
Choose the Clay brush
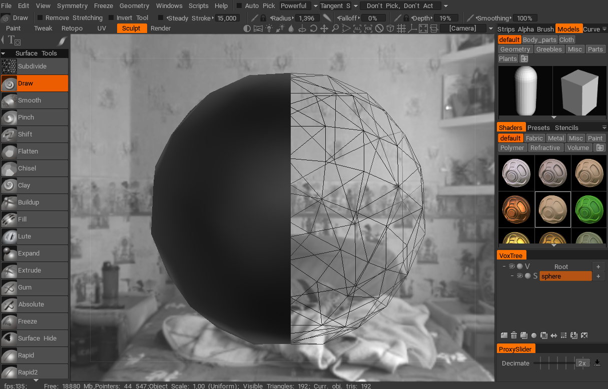[34, 185]
